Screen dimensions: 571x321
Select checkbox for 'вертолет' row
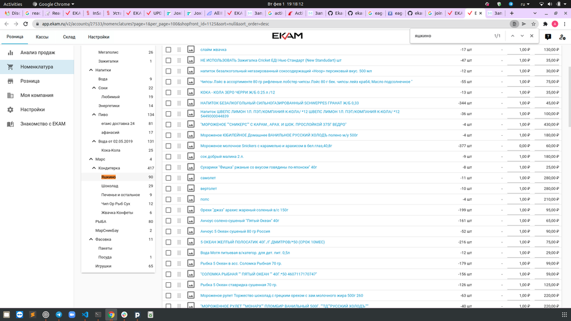(168, 189)
